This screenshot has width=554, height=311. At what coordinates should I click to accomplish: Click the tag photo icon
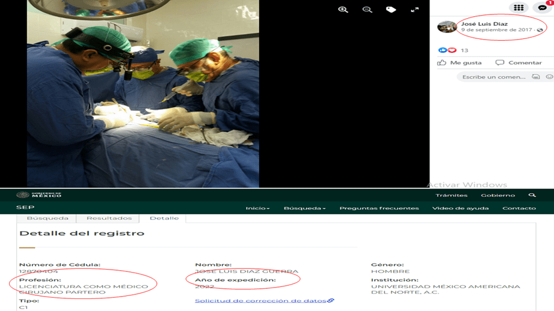(391, 10)
